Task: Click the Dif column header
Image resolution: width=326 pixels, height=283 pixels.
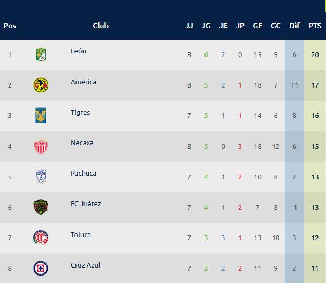Action: pyautogui.click(x=294, y=26)
